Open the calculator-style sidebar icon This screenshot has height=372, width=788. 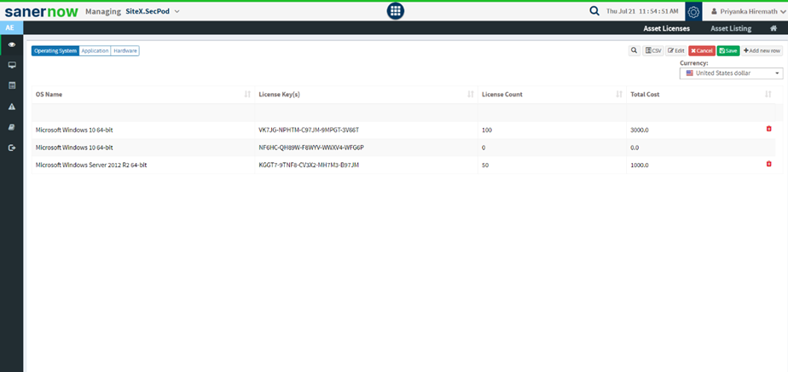[12, 86]
